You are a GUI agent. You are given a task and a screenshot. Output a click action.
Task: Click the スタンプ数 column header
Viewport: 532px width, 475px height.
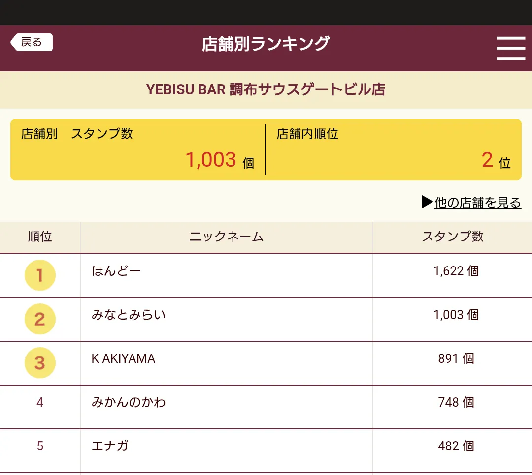click(453, 237)
